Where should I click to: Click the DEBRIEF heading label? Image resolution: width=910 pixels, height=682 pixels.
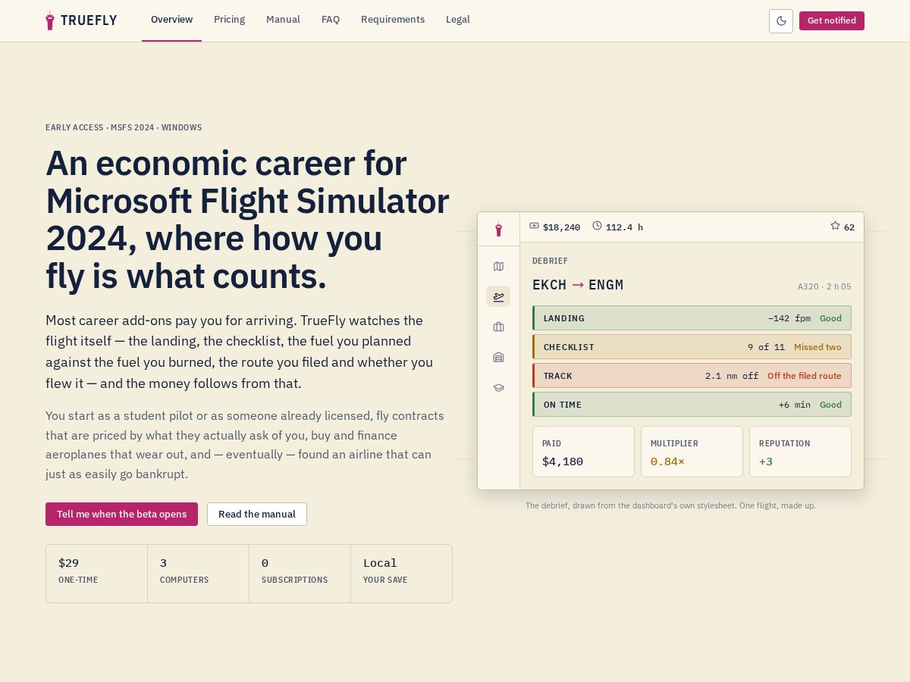550,261
